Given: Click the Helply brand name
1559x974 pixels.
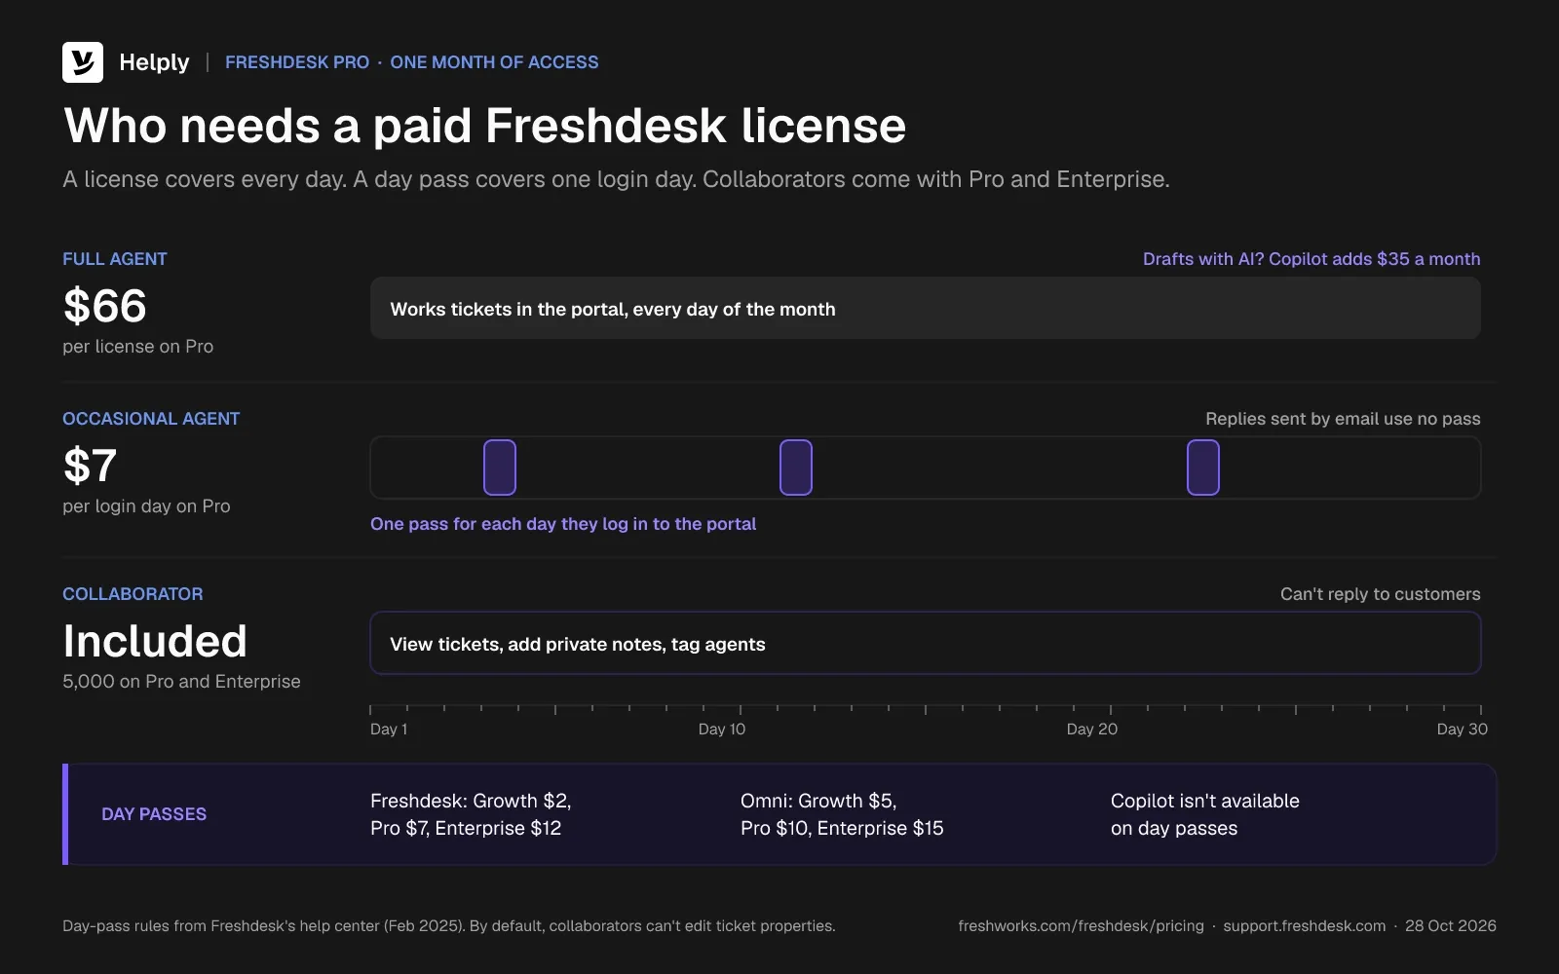Looking at the screenshot, I should point(154,62).
